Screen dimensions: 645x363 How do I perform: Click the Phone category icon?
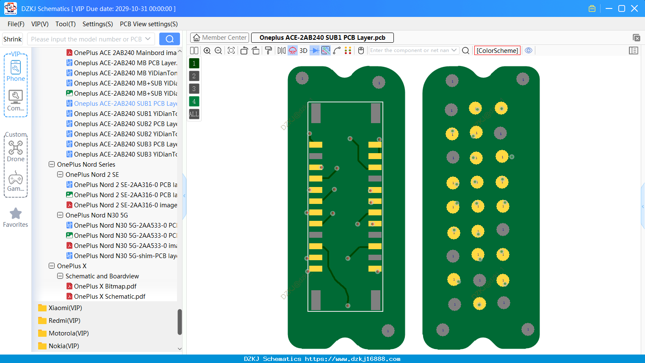coord(16,71)
